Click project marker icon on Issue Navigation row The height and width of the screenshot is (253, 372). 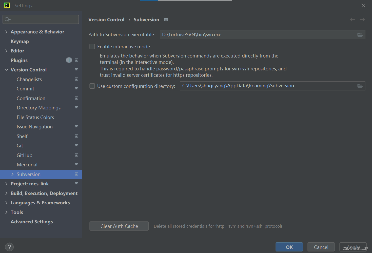pyautogui.click(x=76, y=127)
